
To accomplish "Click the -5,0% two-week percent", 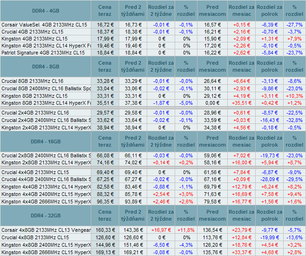I will 186,103.
